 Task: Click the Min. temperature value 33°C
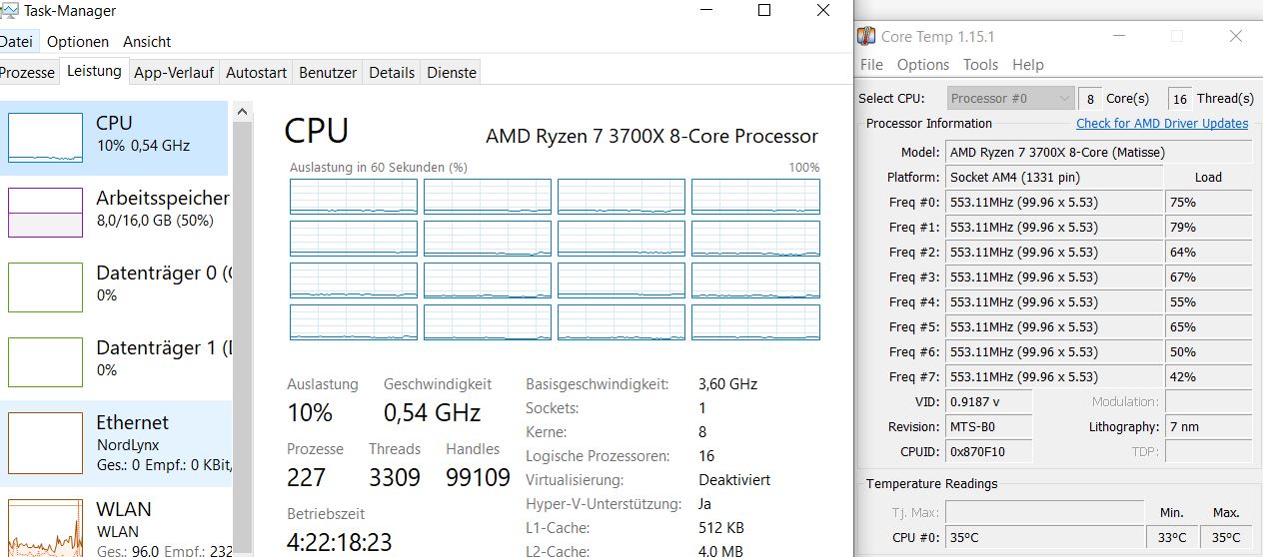coord(1172,537)
